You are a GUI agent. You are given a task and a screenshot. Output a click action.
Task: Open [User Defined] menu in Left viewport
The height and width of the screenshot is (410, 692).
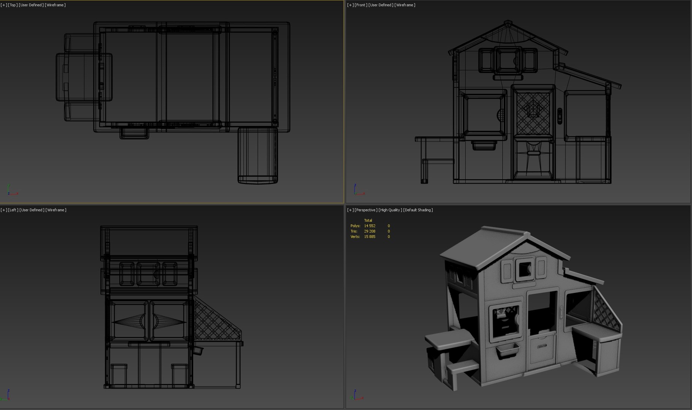click(32, 210)
